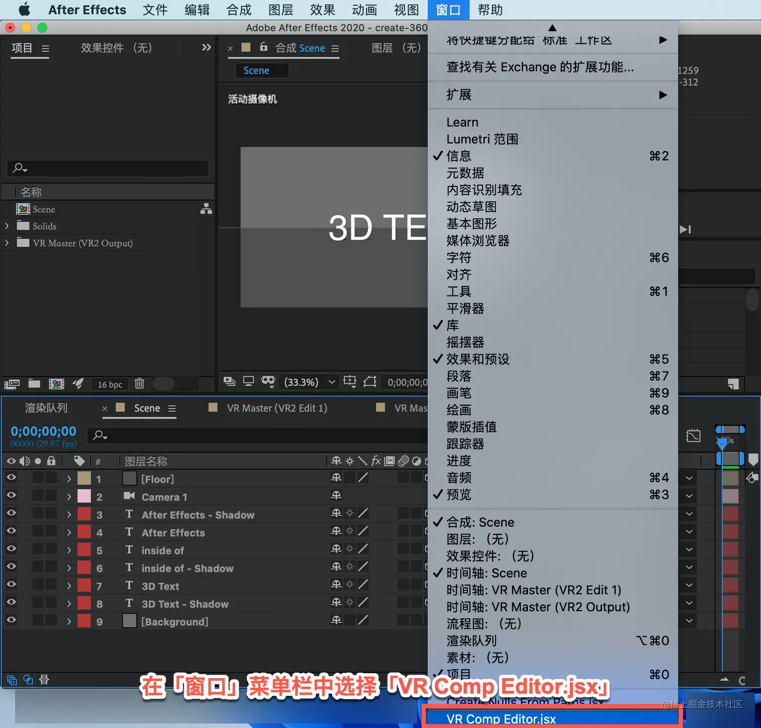Delete selected project item with trash icon

point(139,384)
